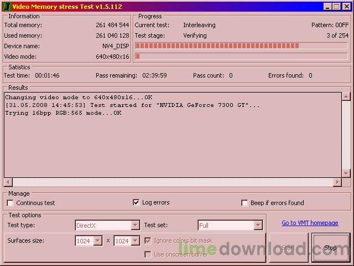The image size is (354, 266).
Task: Enable the Continous test checkbox
Action: [x=10, y=203]
